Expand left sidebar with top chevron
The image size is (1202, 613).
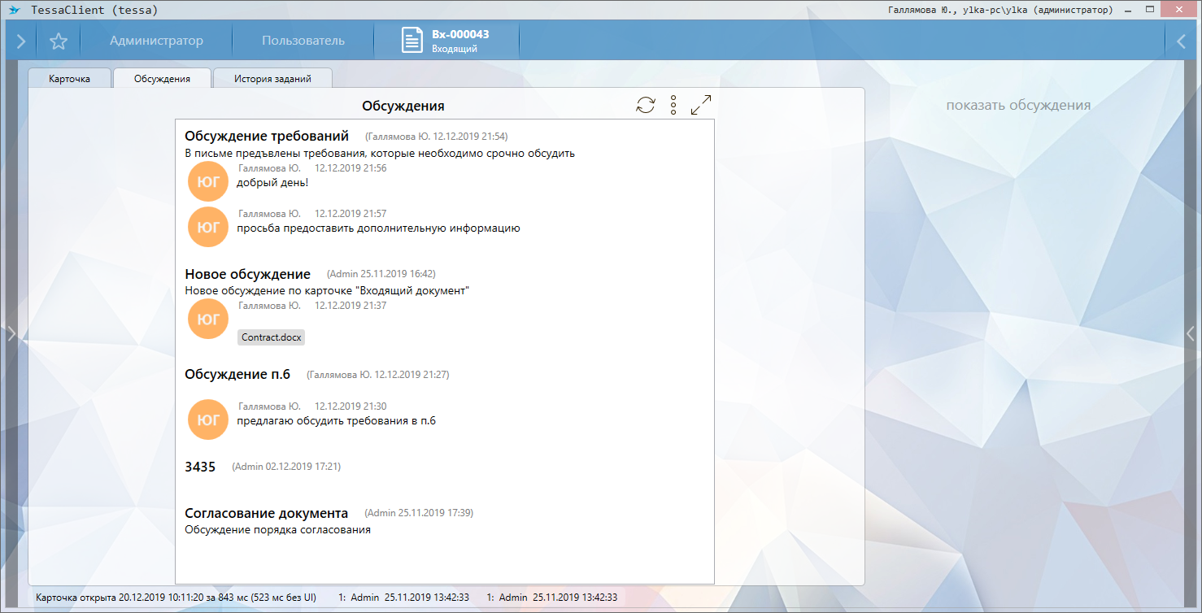21,41
